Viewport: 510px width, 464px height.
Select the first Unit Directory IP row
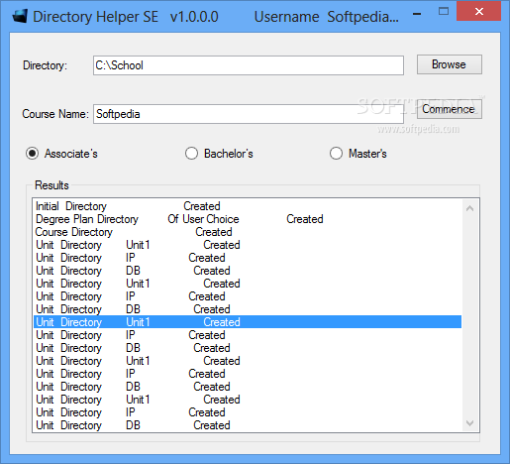[248, 258]
